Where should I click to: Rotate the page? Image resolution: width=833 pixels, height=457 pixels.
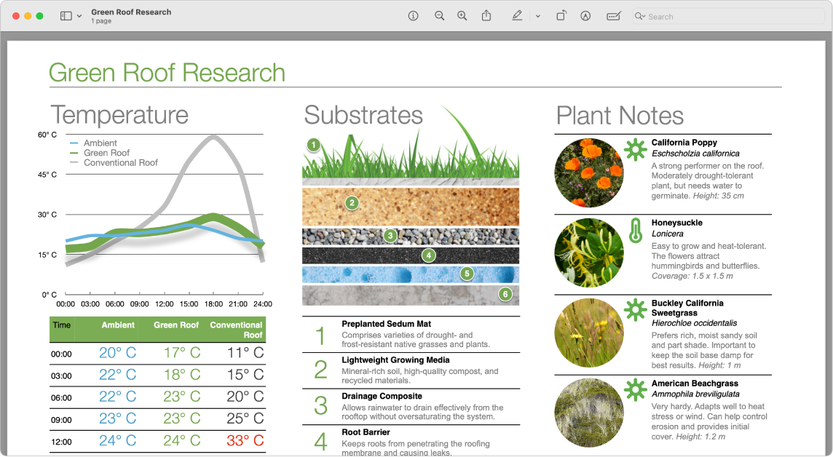click(561, 15)
